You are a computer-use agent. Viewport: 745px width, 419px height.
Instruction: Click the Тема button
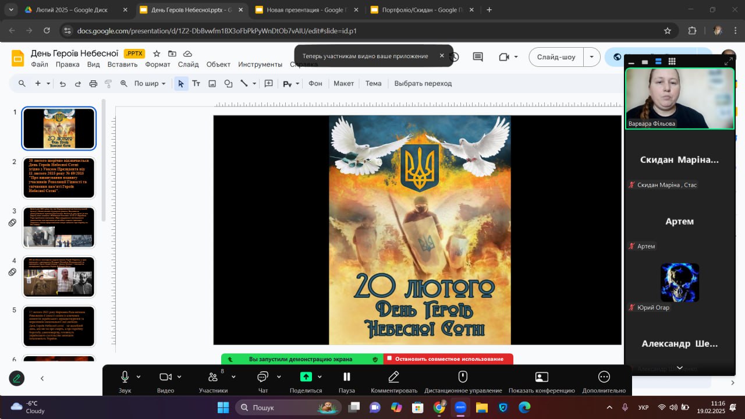point(373,84)
